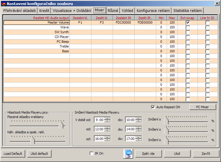The image size is (221, 162).
Task: Click the Zpět vše button
Action: point(148,154)
